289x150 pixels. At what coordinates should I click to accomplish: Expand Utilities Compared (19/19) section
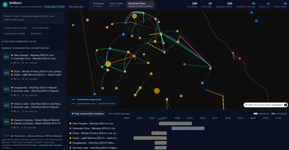[x=19, y=42]
